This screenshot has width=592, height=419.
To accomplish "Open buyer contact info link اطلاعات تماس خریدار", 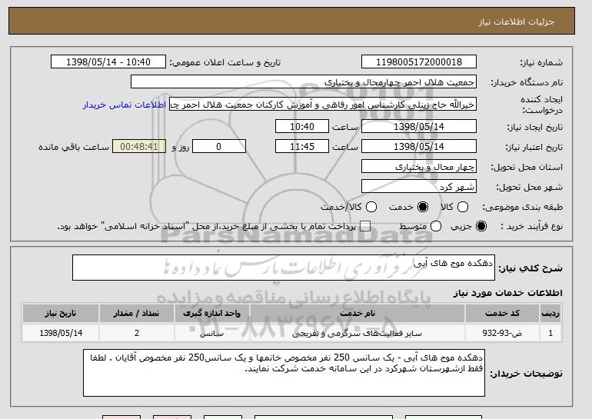I will [x=125, y=105].
